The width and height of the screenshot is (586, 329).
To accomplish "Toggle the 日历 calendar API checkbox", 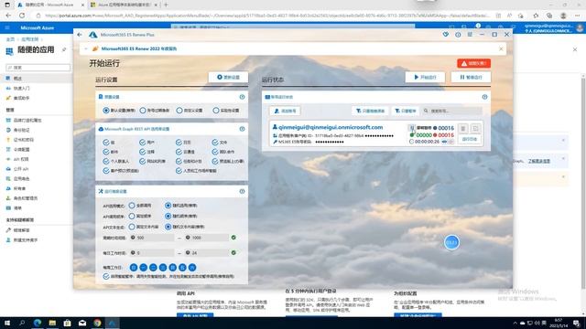I will [x=179, y=143].
